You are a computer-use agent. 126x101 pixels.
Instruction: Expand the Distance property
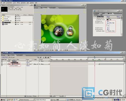[x=96, y=28]
